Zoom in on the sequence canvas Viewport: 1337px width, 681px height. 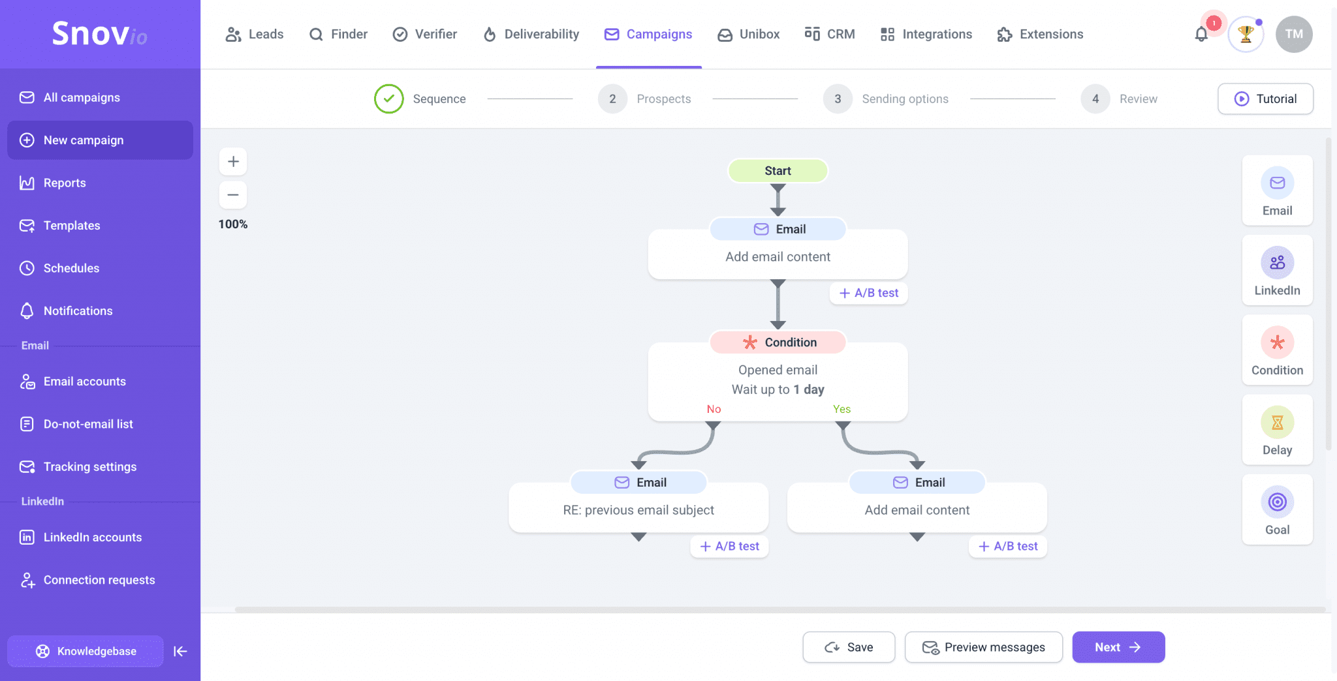tap(233, 161)
